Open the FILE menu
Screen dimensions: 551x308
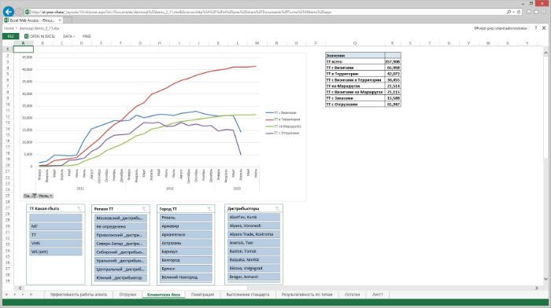(x=10, y=36)
